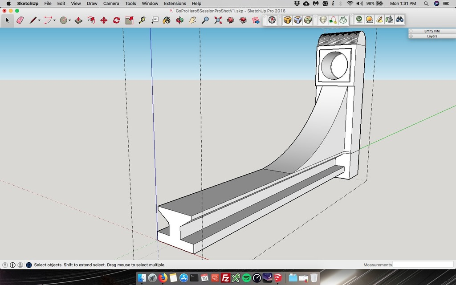Open the Line tool dropdown arrow
The width and height of the screenshot is (456, 285).
tap(39, 20)
